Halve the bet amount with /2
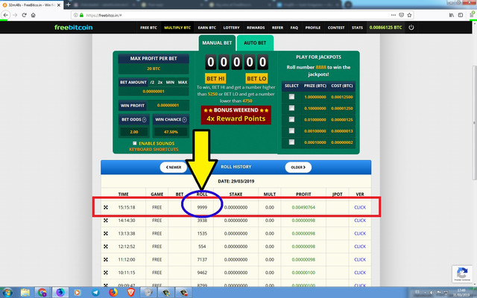 pos(152,82)
